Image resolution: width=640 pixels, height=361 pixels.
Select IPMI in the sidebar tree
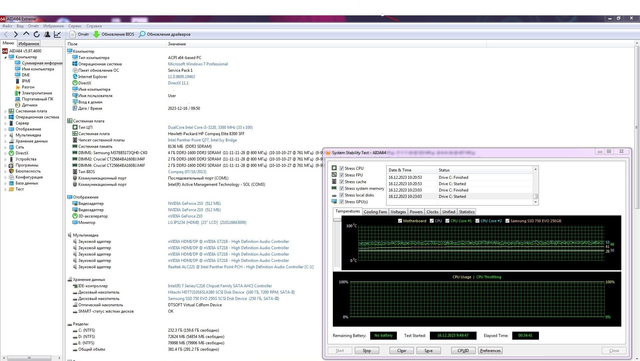pos(26,81)
